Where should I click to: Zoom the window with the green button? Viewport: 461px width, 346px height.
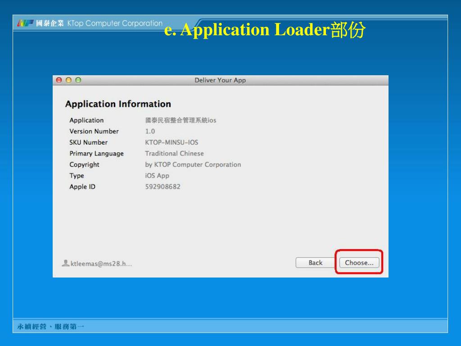click(x=78, y=80)
